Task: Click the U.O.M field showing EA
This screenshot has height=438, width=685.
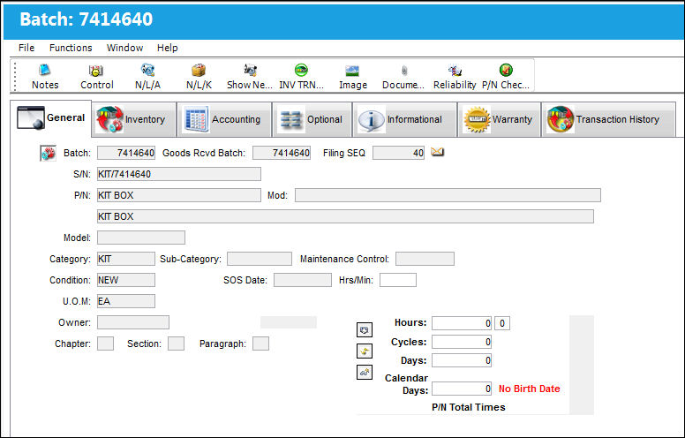Action: coord(126,301)
